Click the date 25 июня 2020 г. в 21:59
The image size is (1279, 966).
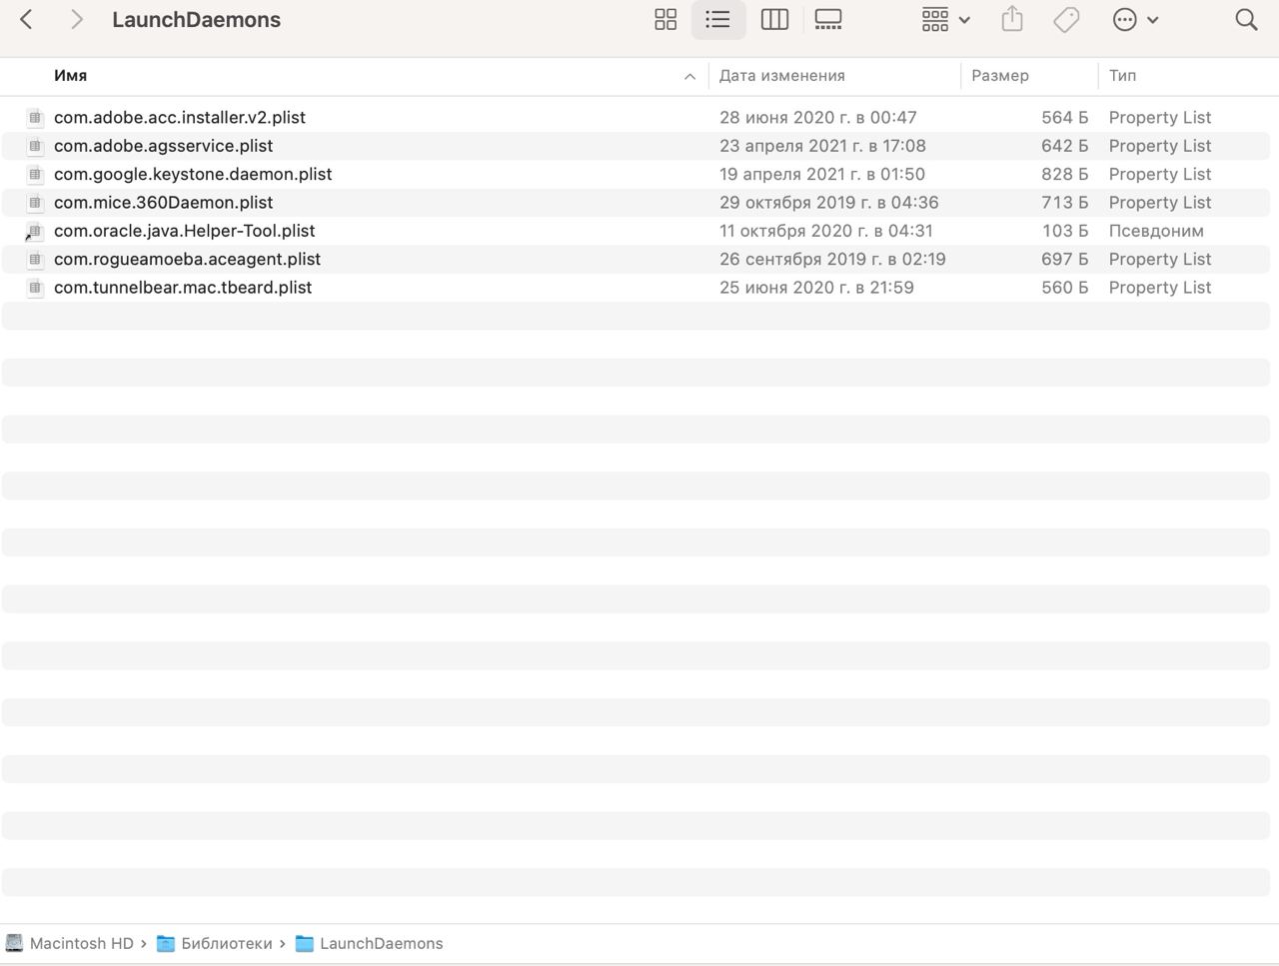816,288
